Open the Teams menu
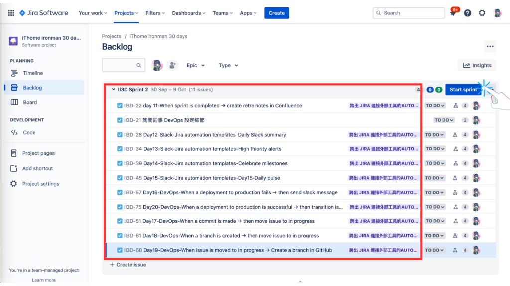Image resolution: width=510 pixels, height=286 pixels. [223, 13]
